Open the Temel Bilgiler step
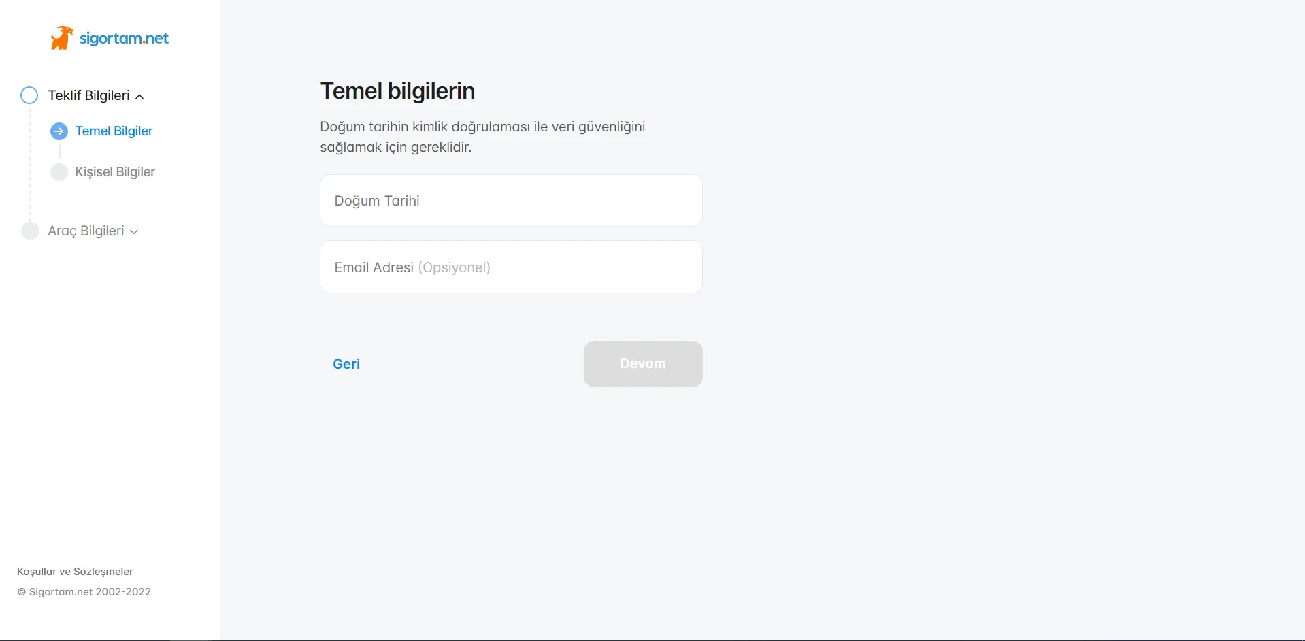This screenshot has width=1305, height=641. coord(114,131)
